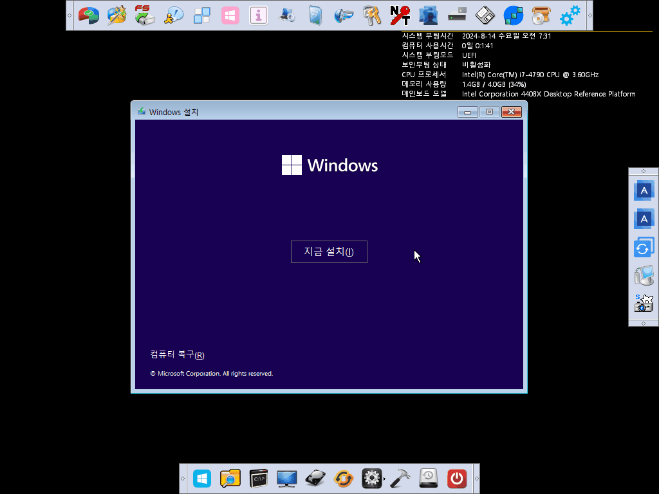Open the box with CD icon
The height and width of the screenshot is (494, 659).
[541, 15]
